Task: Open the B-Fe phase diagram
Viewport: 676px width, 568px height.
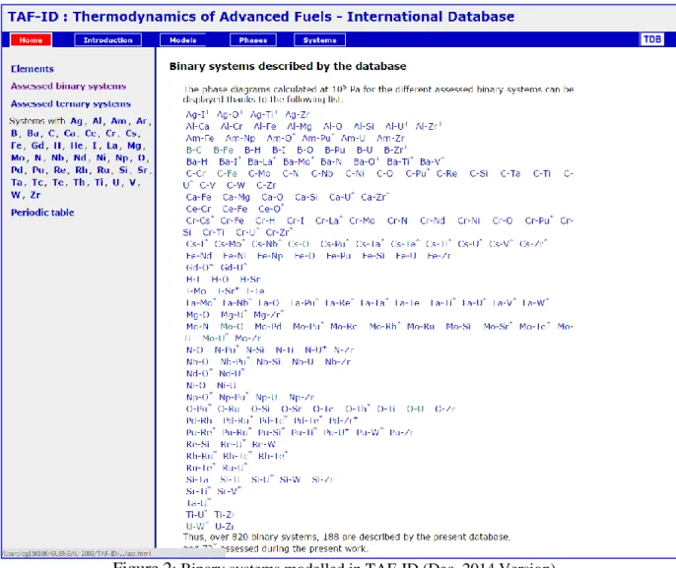Action: 224,150
